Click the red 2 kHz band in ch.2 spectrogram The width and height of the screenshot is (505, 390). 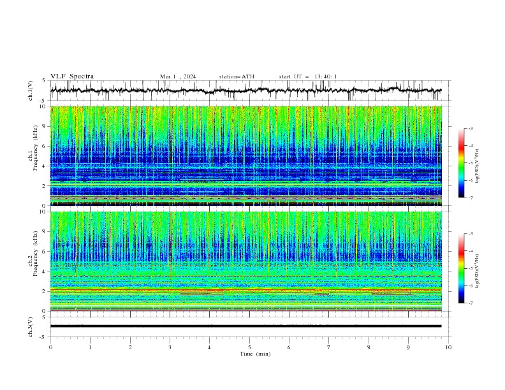click(x=245, y=290)
